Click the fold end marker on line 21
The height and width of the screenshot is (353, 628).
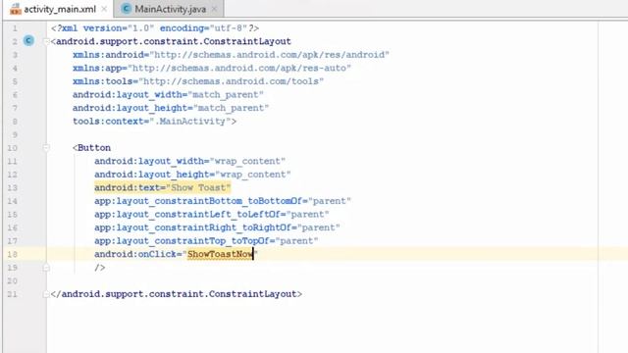click(46, 294)
